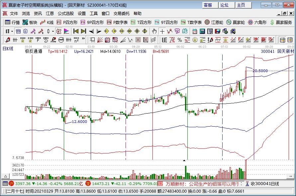Expand the candlestick style dropdown arrow
This screenshot has height=196, width=296.
(x=53, y=31)
